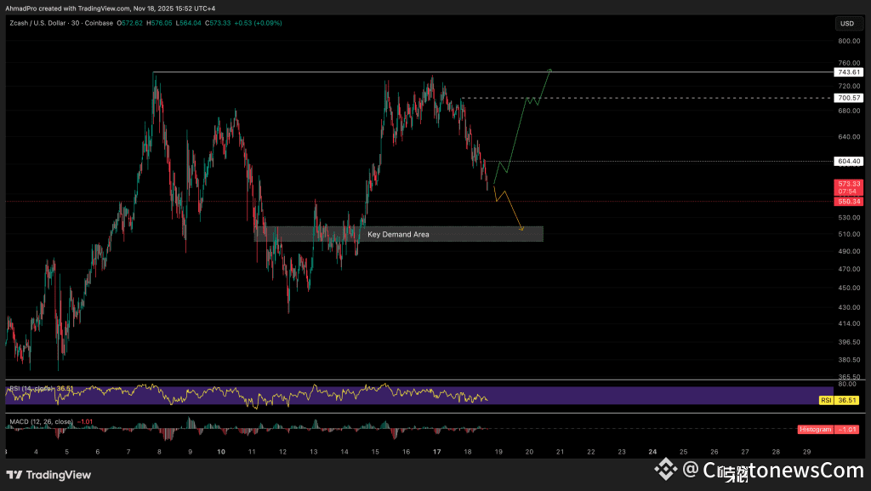Open the RSI indicator legend settings

click(41, 389)
